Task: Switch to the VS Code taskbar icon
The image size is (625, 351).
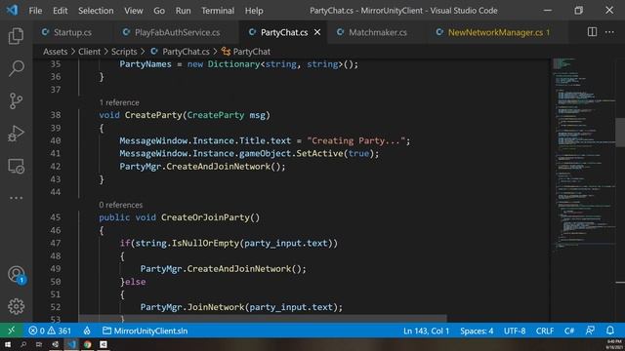Action: [x=71, y=344]
